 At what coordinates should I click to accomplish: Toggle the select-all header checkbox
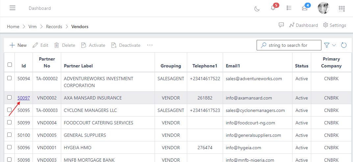[10, 65]
